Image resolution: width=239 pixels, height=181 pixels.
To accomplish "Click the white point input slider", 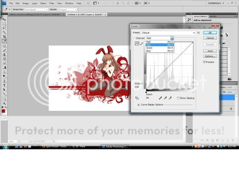I will coord(193,92).
